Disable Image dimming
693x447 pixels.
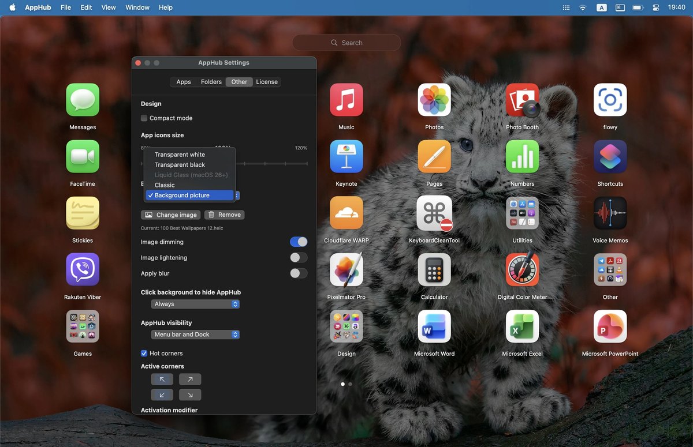pyautogui.click(x=299, y=241)
